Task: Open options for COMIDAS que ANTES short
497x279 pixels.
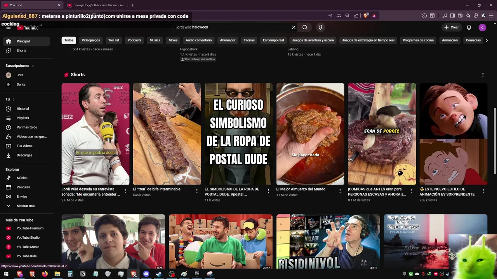Action: click(x=412, y=191)
